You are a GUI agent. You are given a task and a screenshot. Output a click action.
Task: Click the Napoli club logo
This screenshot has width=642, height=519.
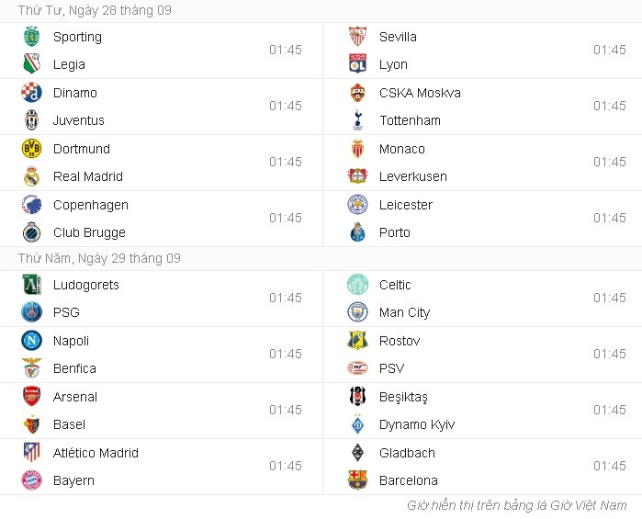pyautogui.click(x=32, y=341)
